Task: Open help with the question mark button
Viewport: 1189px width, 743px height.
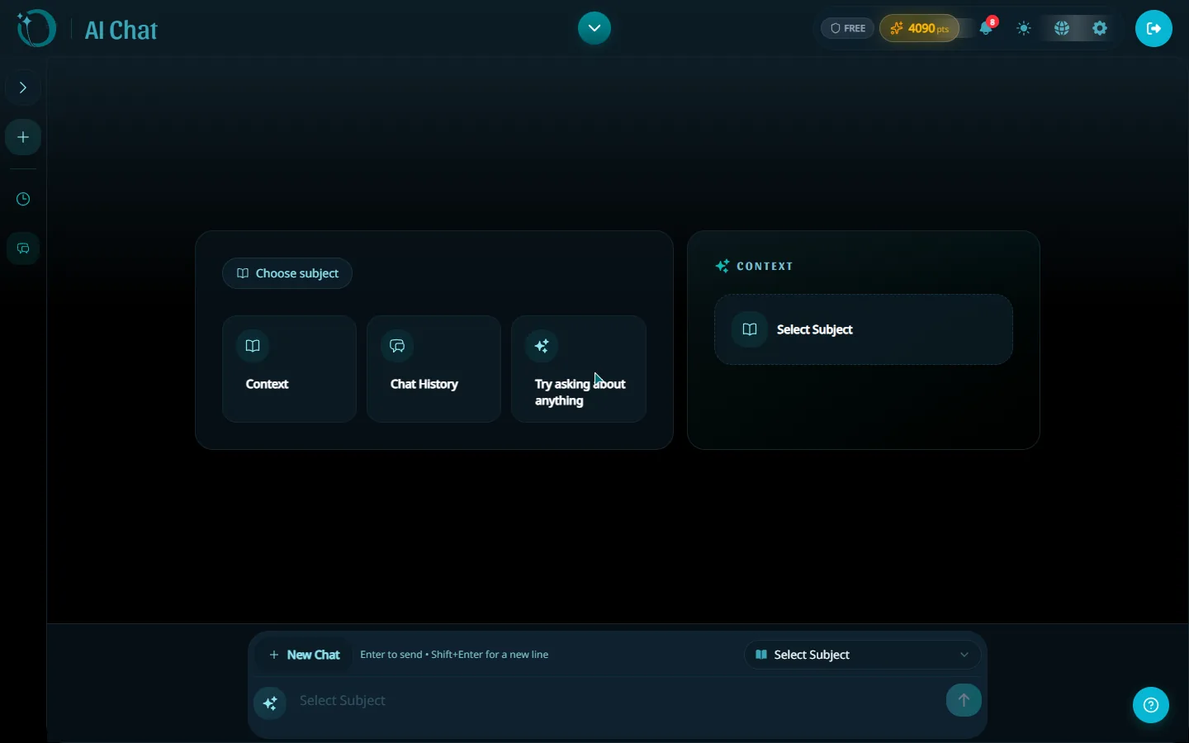Action: [x=1151, y=705]
